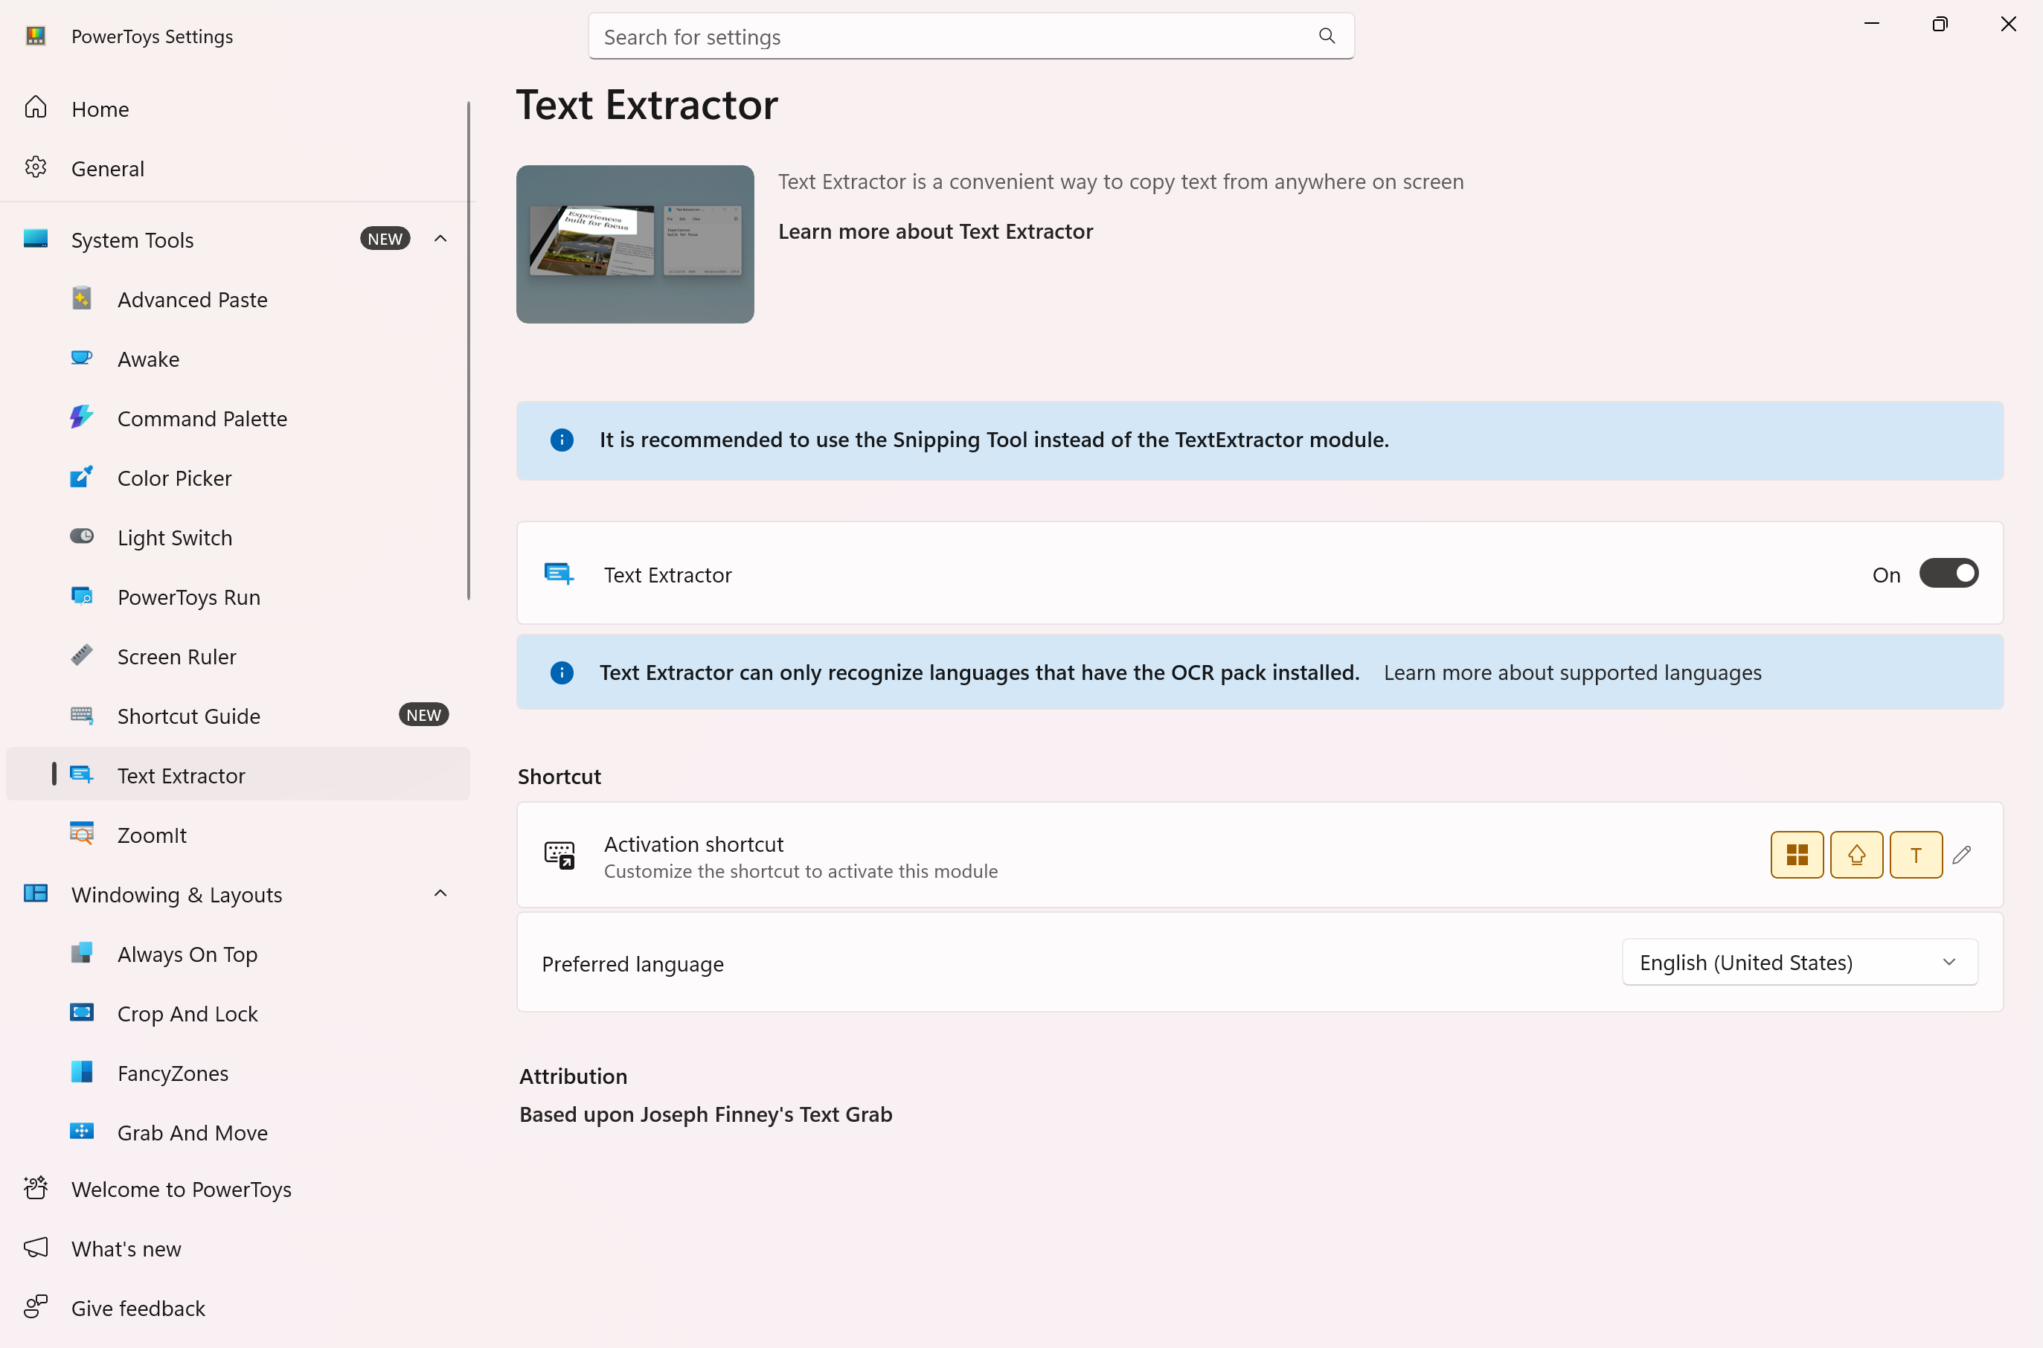Open the Screen Ruler icon

point(82,655)
